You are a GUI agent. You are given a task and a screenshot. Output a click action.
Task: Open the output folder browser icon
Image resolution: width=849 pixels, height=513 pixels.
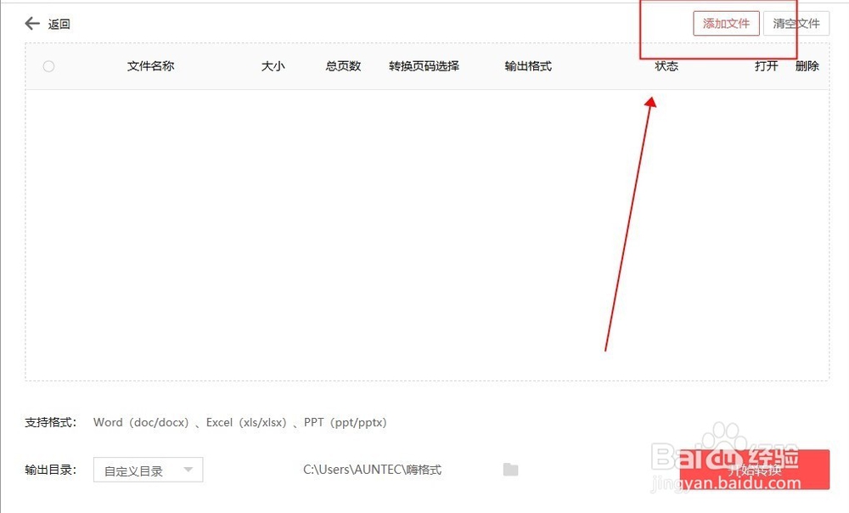click(510, 469)
